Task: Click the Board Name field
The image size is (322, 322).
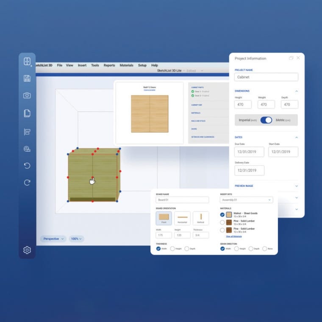Action: pos(182,200)
